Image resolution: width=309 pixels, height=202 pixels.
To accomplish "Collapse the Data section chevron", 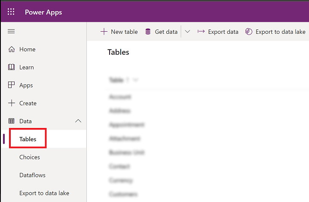I will (x=78, y=121).
